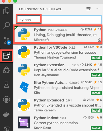Click publisher name Don Jayamanne
This screenshot has width=103, height=131.
tap(46, 75)
